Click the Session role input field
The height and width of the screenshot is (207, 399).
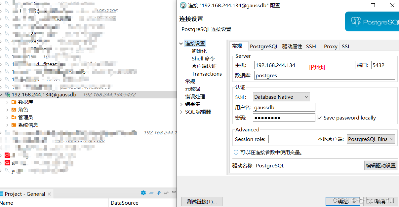[292, 139]
